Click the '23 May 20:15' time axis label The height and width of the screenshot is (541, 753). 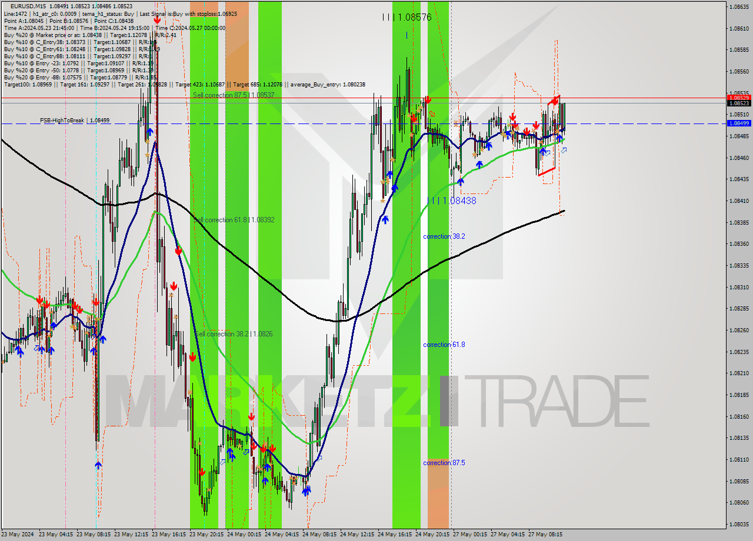pyautogui.click(x=206, y=535)
